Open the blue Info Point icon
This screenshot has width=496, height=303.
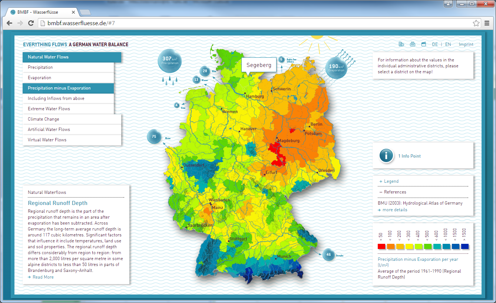(386, 156)
